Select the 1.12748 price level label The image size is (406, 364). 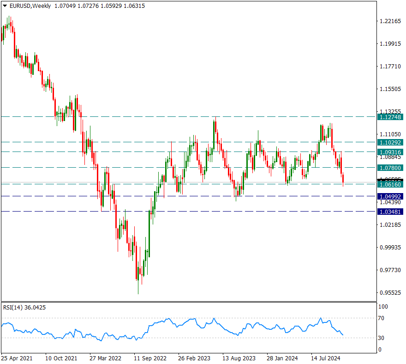coord(390,117)
